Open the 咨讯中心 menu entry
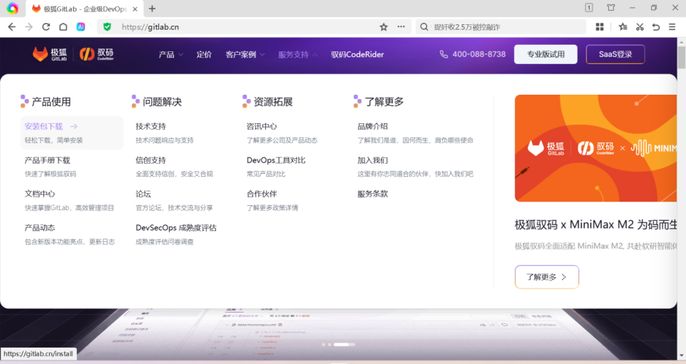686x364 pixels. pyautogui.click(x=262, y=126)
